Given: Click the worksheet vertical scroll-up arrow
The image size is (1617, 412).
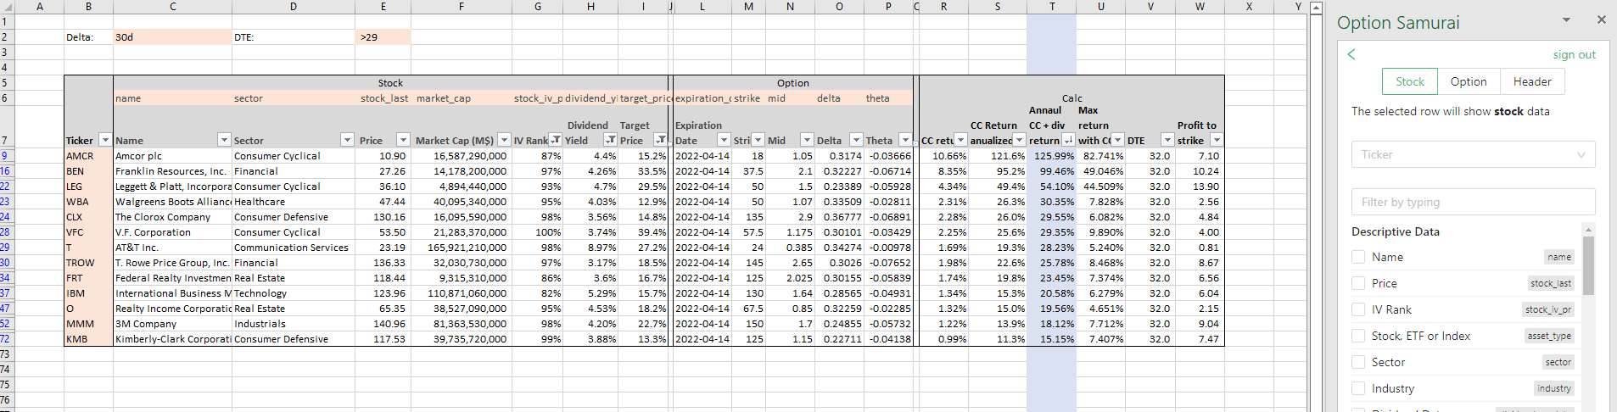Looking at the screenshot, I should [x=1316, y=8].
